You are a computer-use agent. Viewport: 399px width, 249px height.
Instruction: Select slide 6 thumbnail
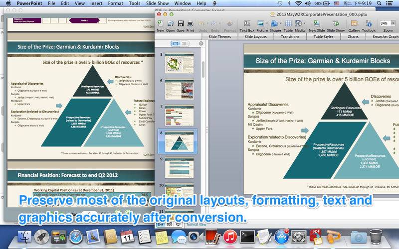(179, 89)
